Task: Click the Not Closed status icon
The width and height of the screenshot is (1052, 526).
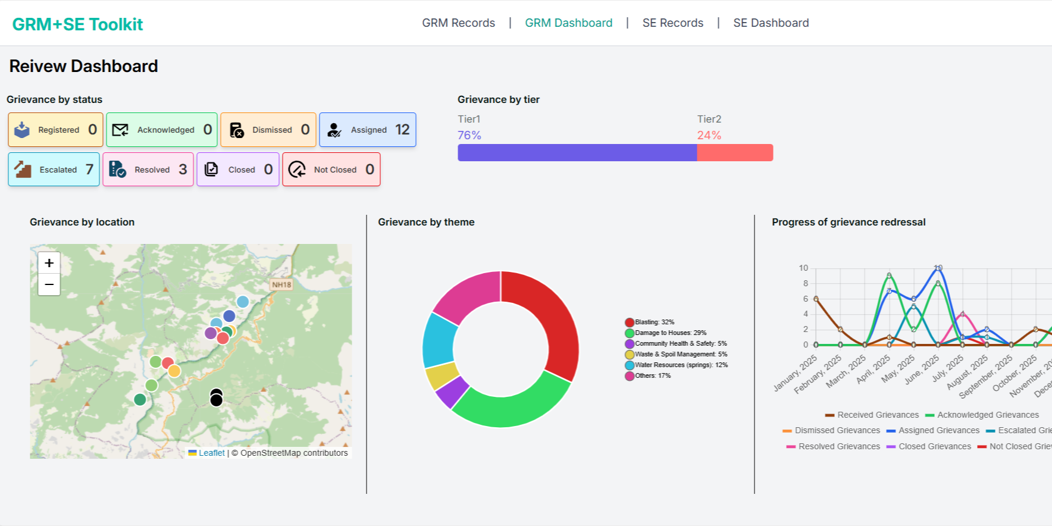Action: [297, 170]
